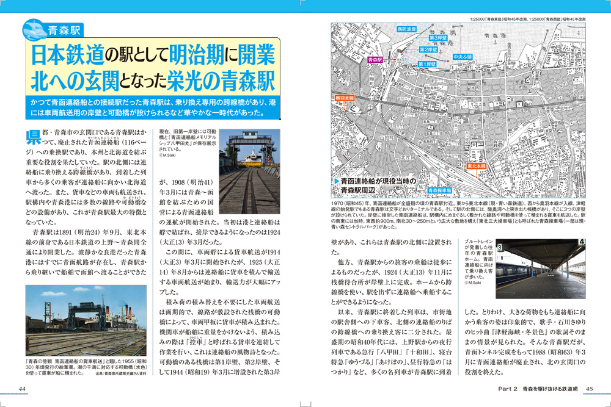611x407 pixels.
Task: Open the 1955 color postcard photo
Action: coord(86,320)
